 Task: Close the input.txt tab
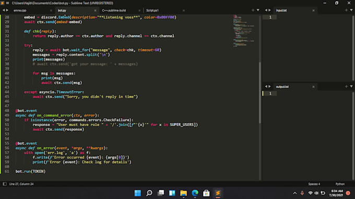[x=313, y=10]
